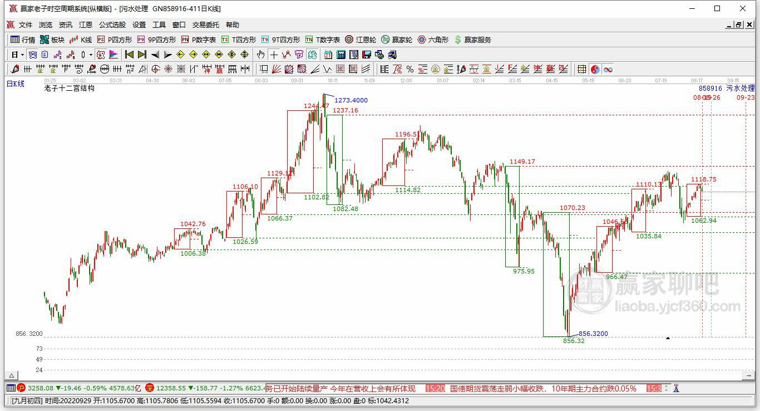
Task: Click the black left arrow icon
Action: pyautogui.click(x=155, y=55)
